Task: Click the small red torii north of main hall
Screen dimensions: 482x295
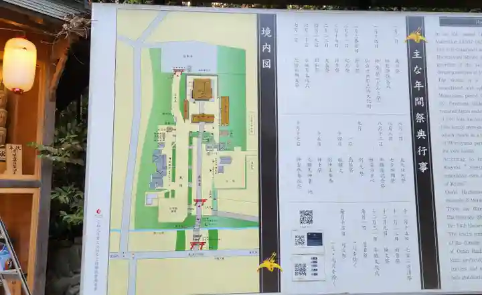Action: pyautogui.click(x=177, y=72)
